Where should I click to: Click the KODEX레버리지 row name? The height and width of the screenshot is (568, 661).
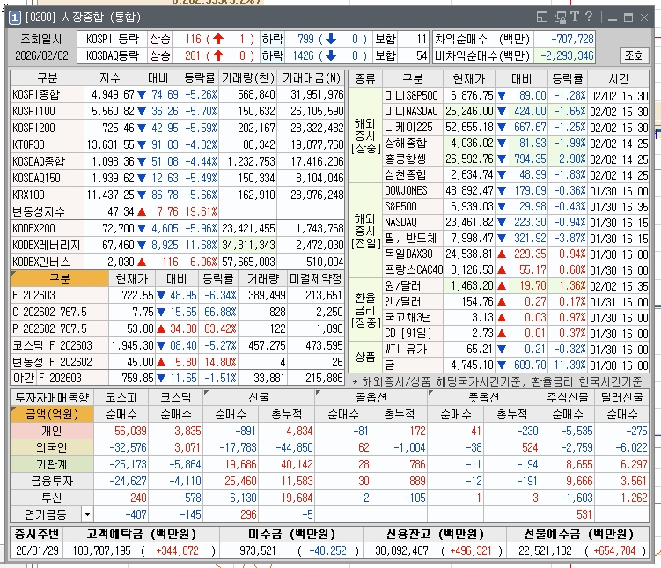(48, 245)
